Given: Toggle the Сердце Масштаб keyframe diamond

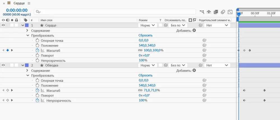Looking at the screenshot, I should tap(8, 50).
